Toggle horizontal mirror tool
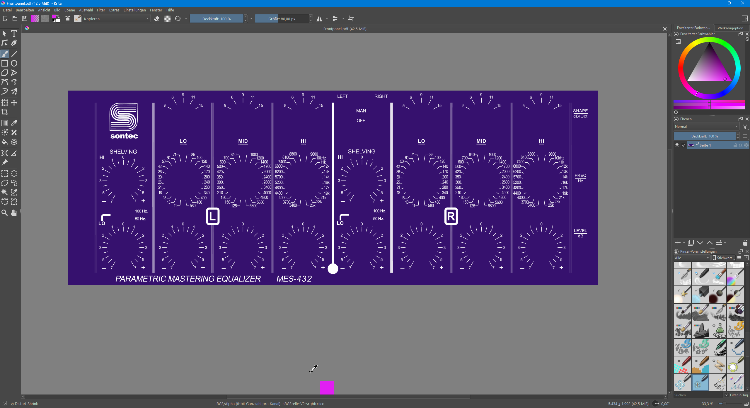Viewport: 750px width, 408px height. [x=319, y=19]
